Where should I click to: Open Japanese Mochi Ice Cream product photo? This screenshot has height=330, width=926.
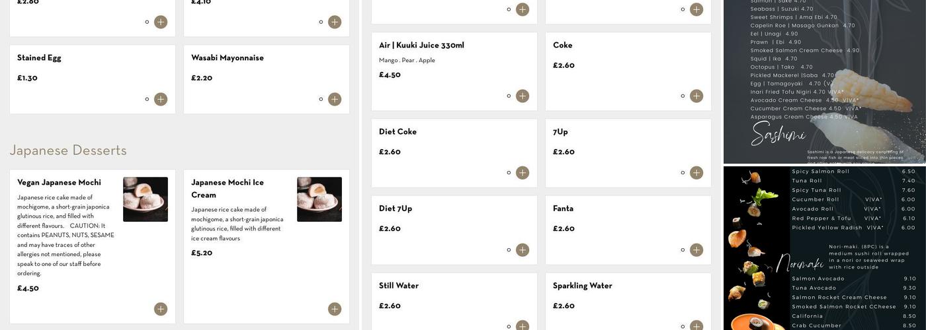coord(319,199)
